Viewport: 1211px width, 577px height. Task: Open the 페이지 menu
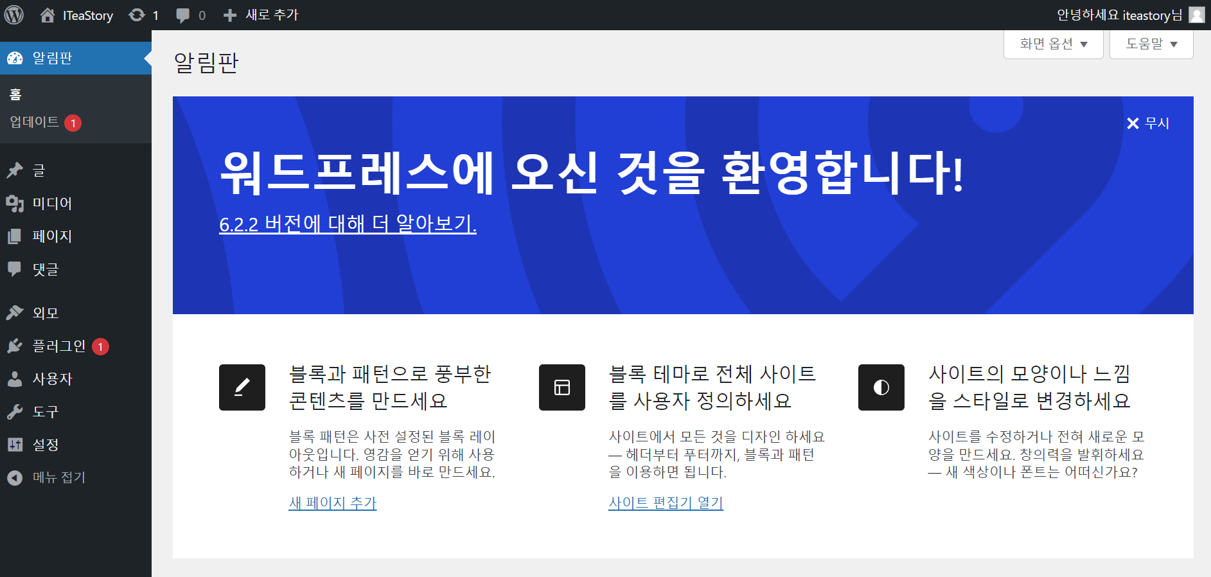click(76, 236)
